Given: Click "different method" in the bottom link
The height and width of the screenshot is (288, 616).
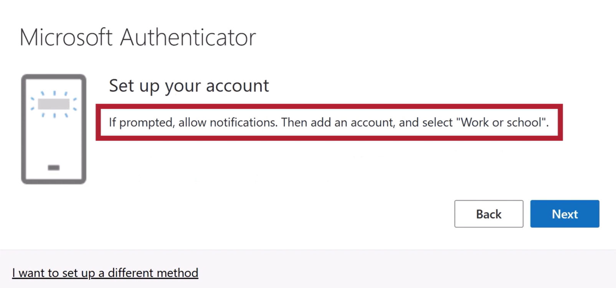Looking at the screenshot, I should [153, 273].
